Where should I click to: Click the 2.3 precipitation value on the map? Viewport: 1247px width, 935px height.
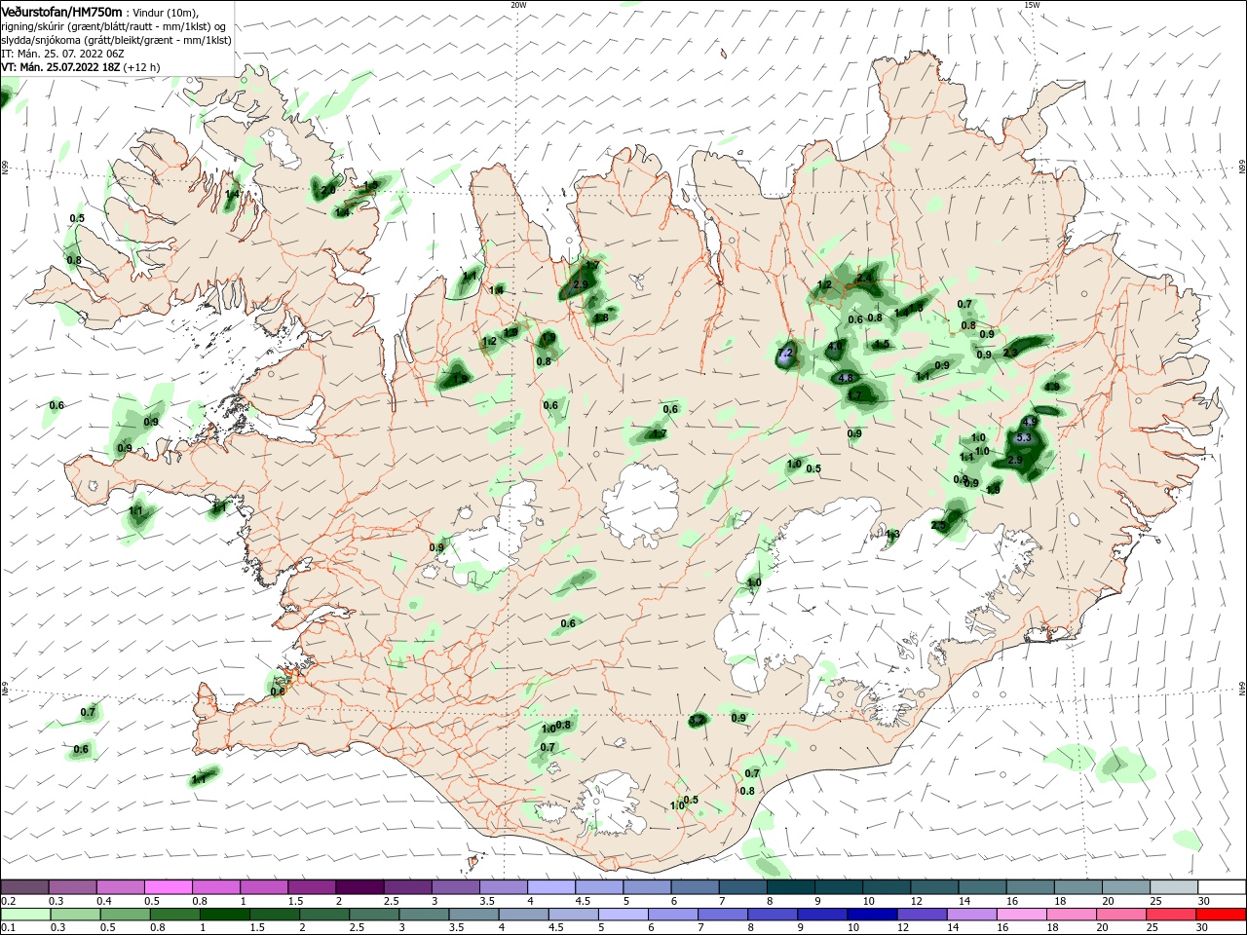click(x=1010, y=354)
